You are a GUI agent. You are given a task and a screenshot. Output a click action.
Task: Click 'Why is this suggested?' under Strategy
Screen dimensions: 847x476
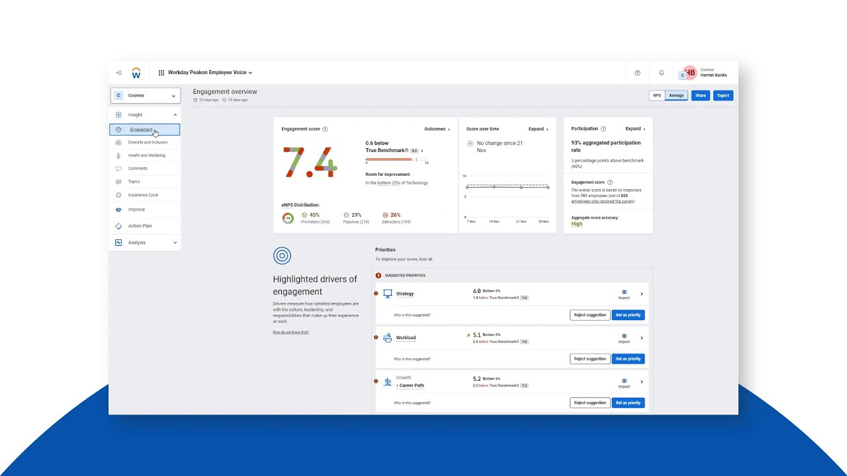[x=412, y=315]
